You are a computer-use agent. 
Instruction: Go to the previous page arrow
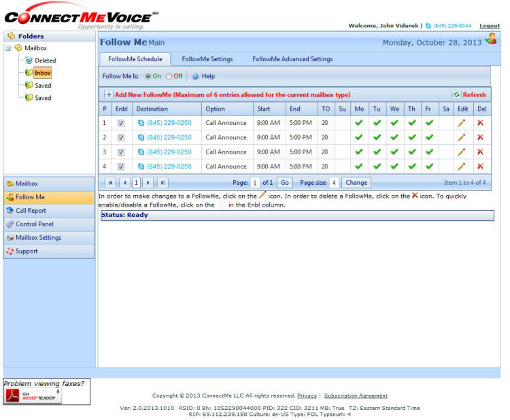click(x=125, y=183)
